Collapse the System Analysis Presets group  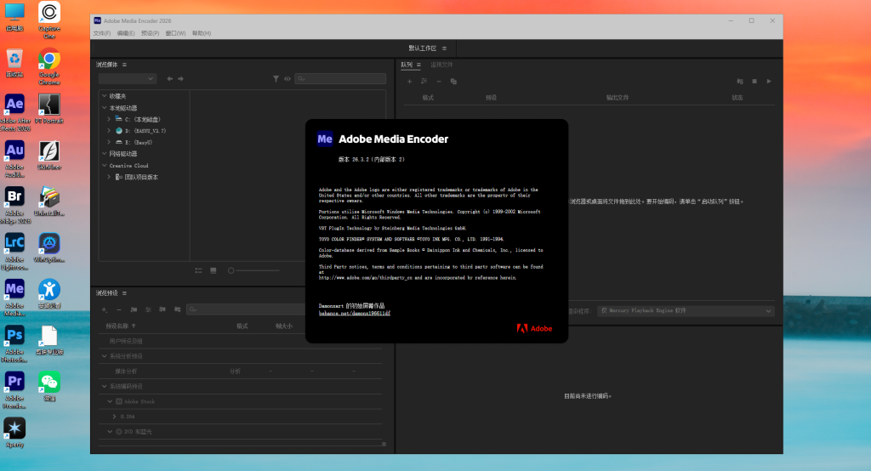click(105, 356)
